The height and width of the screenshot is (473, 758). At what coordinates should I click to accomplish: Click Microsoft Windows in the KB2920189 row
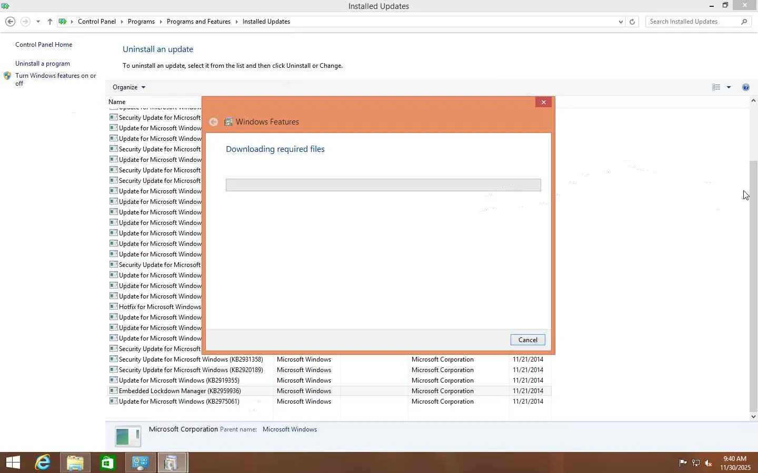tap(304, 370)
